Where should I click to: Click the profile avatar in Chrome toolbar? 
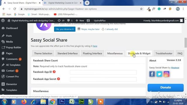coord(178,9)
